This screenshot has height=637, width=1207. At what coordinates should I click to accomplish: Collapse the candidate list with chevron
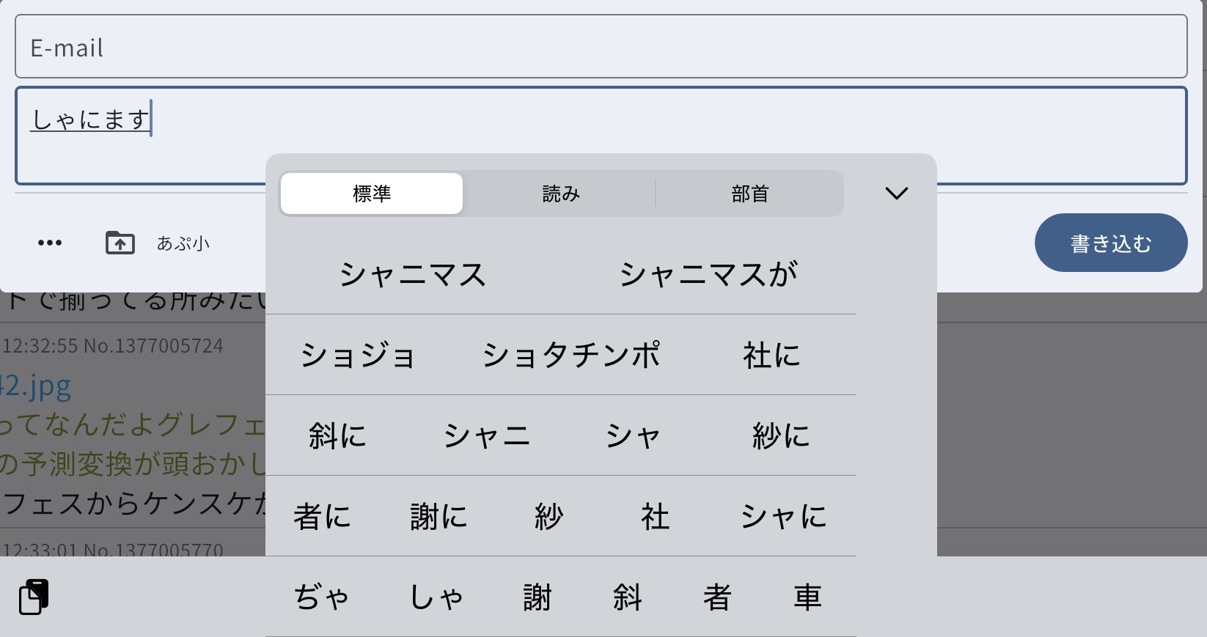coord(896,194)
